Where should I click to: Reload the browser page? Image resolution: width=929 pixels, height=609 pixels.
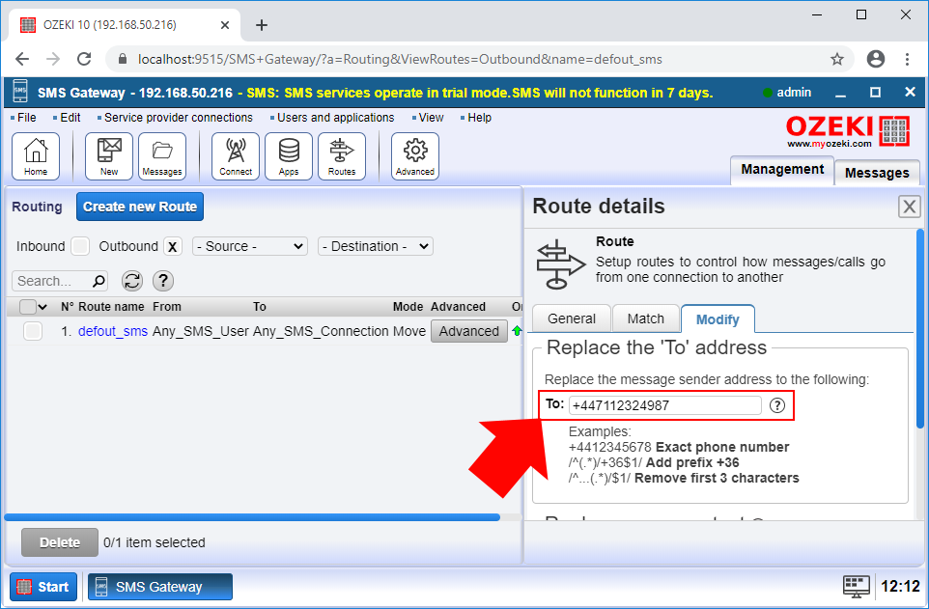84,59
